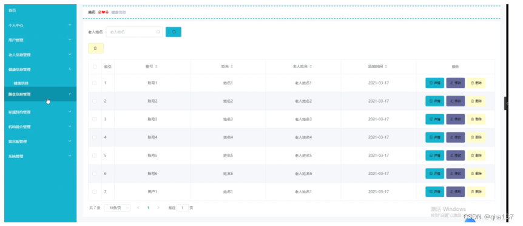
Task: Click cell 姓名3
Action: (x=228, y=119)
